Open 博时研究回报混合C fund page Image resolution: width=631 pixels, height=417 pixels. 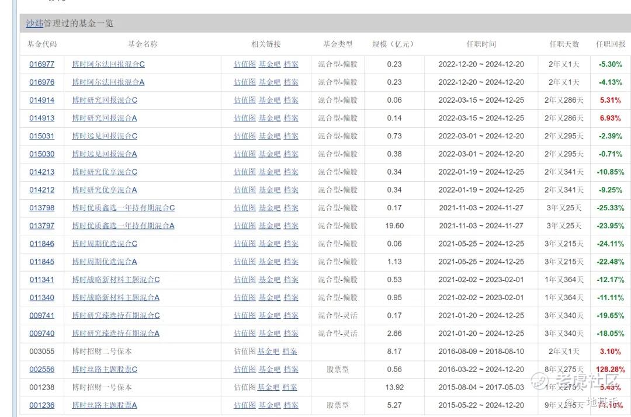pos(105,100)
